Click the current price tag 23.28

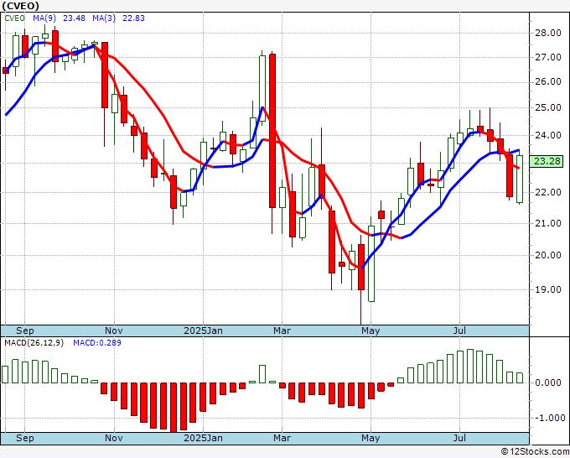[547, 161]
